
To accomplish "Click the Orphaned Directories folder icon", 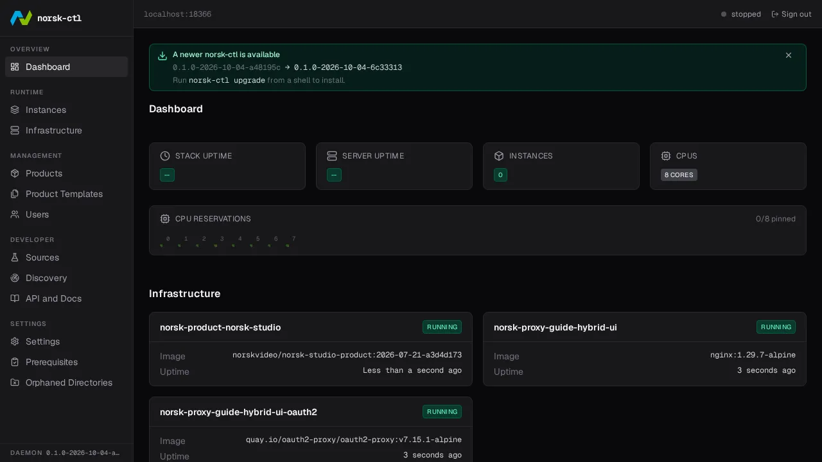I will pyautogui.click(x=15, y=382).
